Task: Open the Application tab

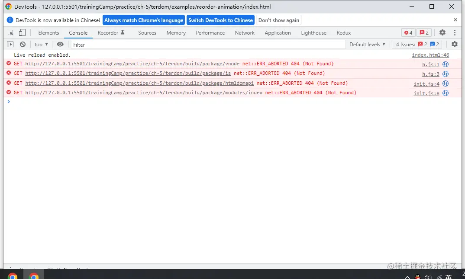Action: click(278, 33)
